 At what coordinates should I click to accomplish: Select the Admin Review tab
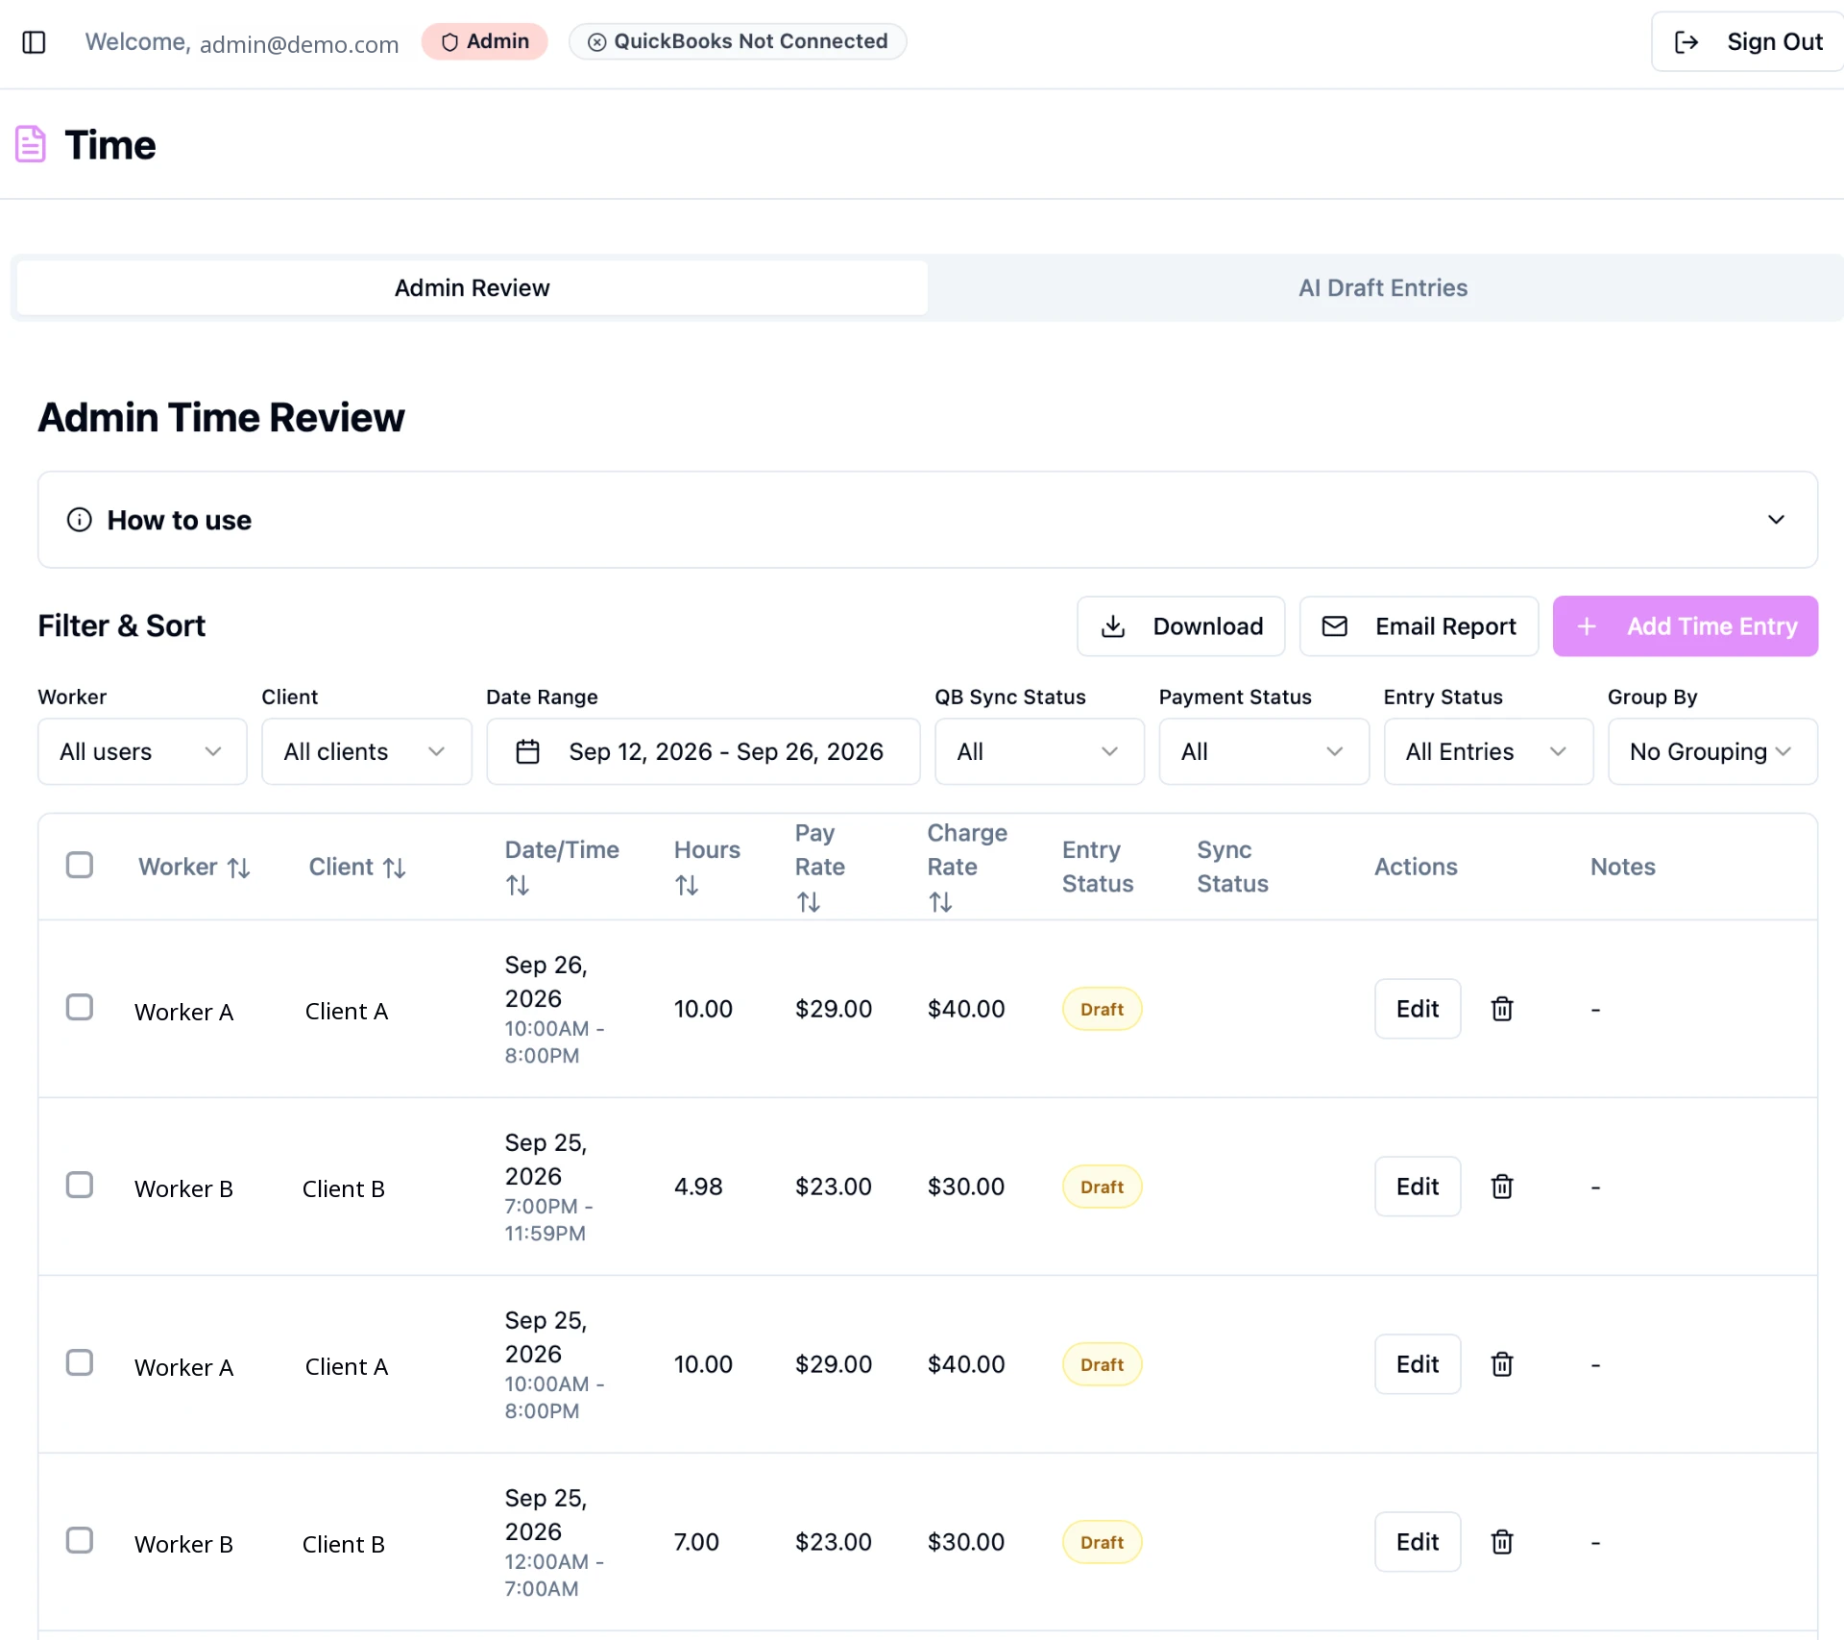tap(473, 288)
